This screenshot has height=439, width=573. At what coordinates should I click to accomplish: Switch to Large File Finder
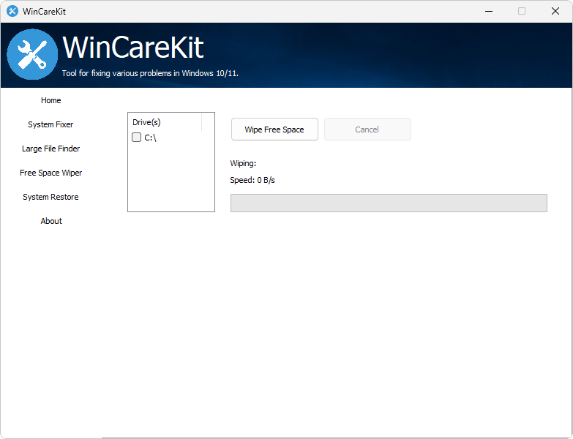coord(51,149)
